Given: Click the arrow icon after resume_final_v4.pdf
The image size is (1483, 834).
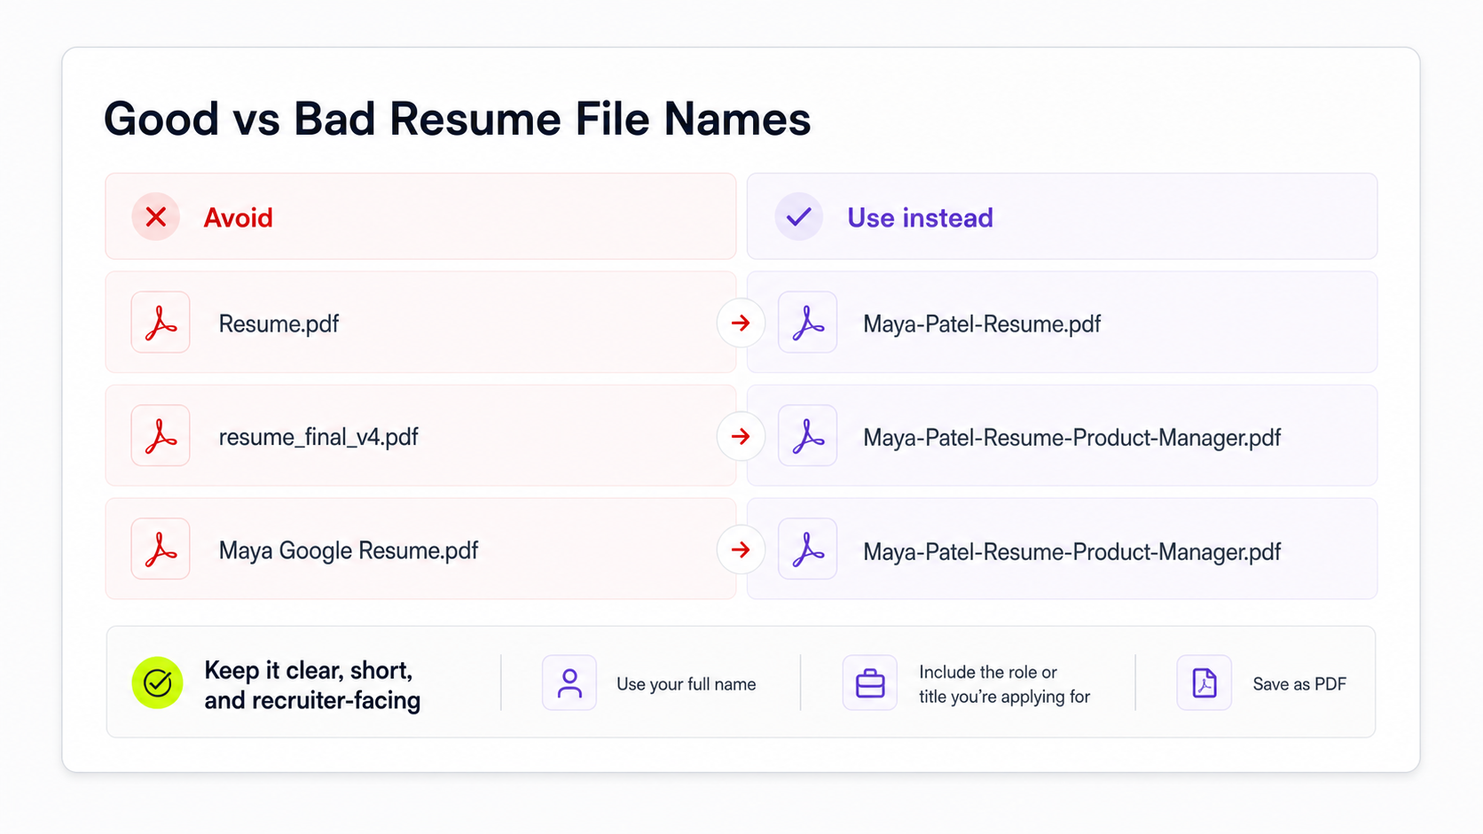Looking at the screenshot, I should tap(741, 436).
